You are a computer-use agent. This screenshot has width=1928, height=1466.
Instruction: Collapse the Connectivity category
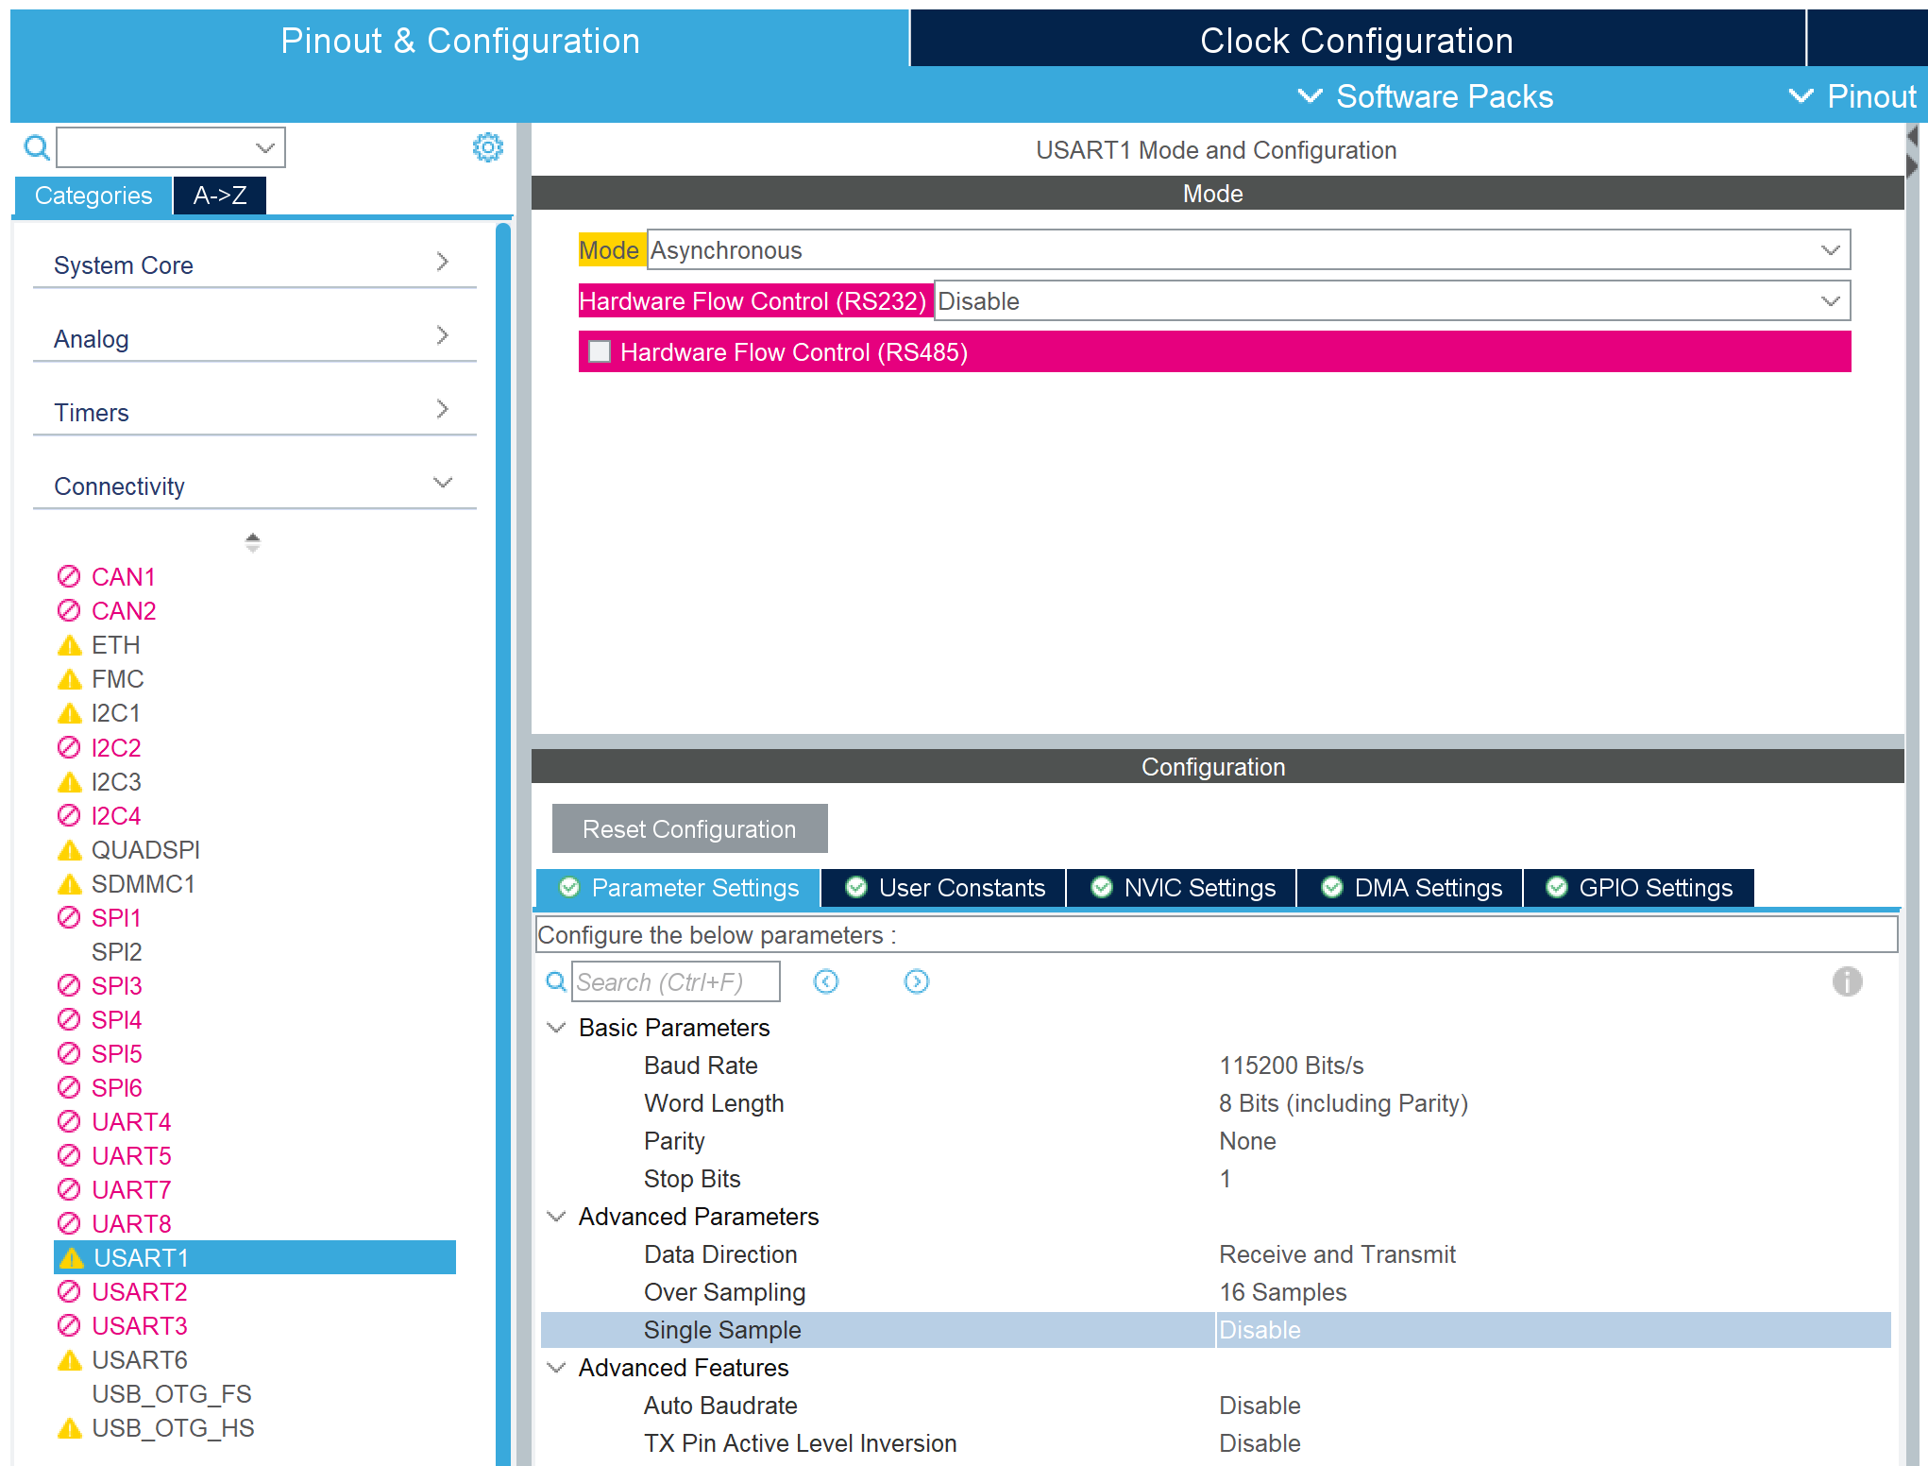(x=442, y=484)
